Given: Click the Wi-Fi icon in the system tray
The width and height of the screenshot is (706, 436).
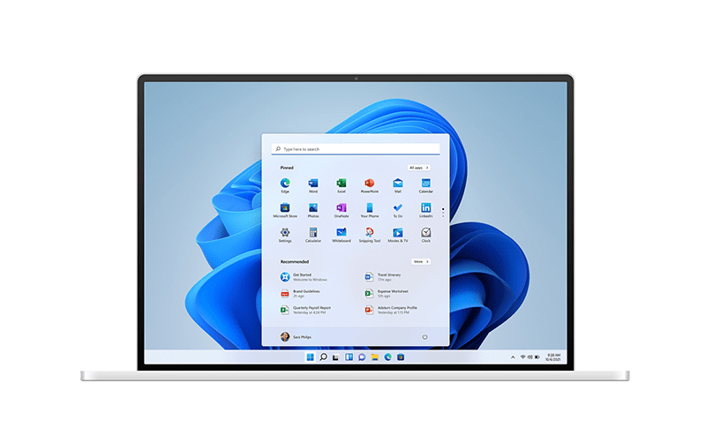Looking at the screenshot, I should 522,357.
